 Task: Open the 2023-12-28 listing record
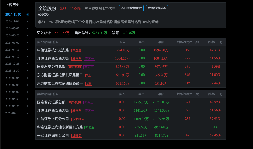13,64
